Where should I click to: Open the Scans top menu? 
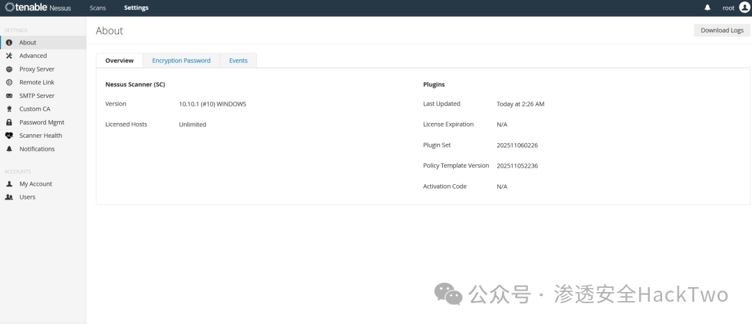point(98,8)
